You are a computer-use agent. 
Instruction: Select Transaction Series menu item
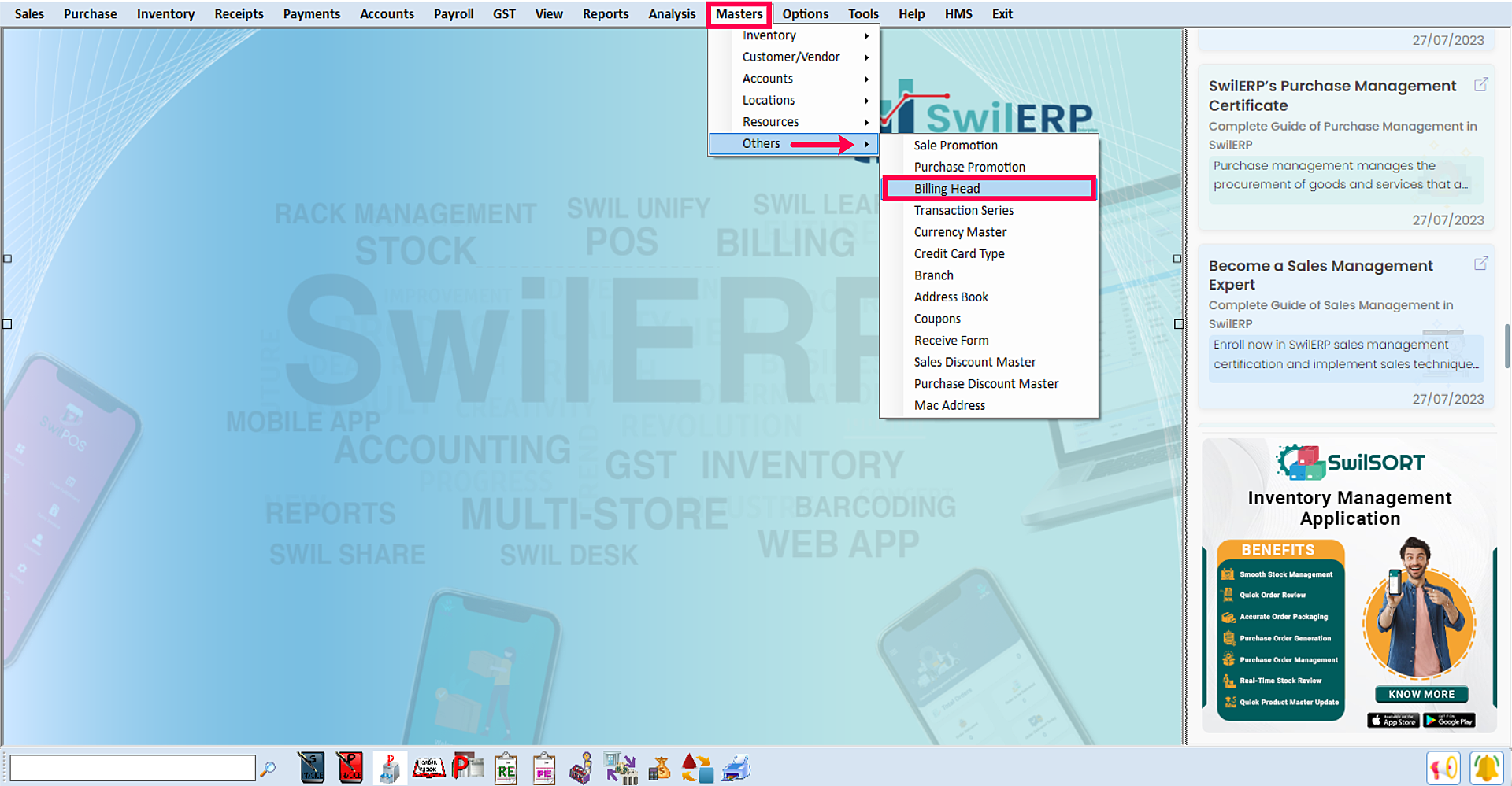pos(989,210)
